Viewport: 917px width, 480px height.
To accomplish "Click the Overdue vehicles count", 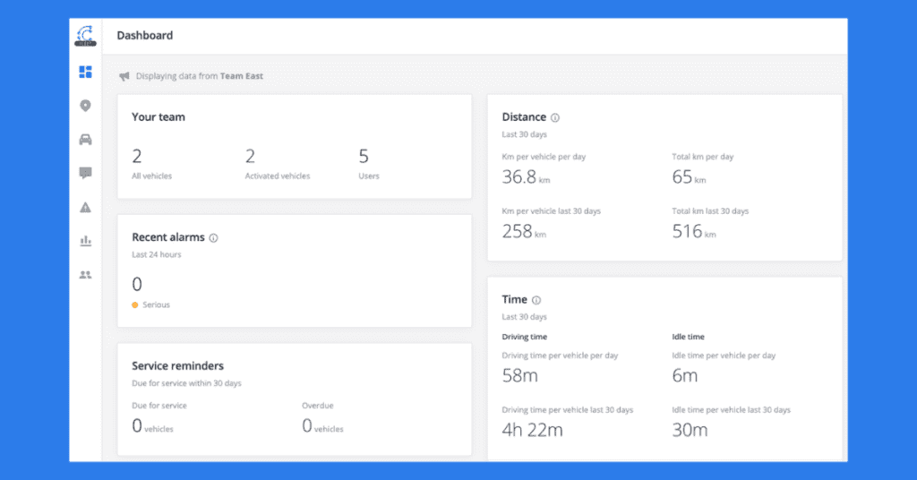I will click(x=307, y=425).
